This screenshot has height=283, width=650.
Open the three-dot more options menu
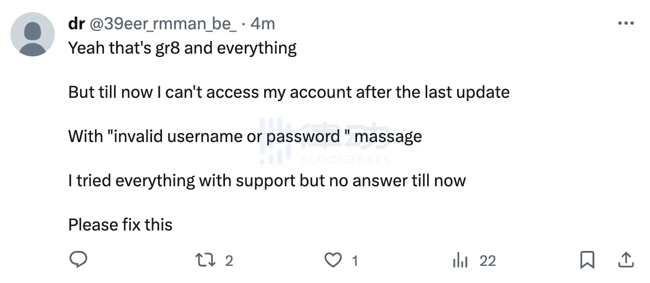[625, 24]
